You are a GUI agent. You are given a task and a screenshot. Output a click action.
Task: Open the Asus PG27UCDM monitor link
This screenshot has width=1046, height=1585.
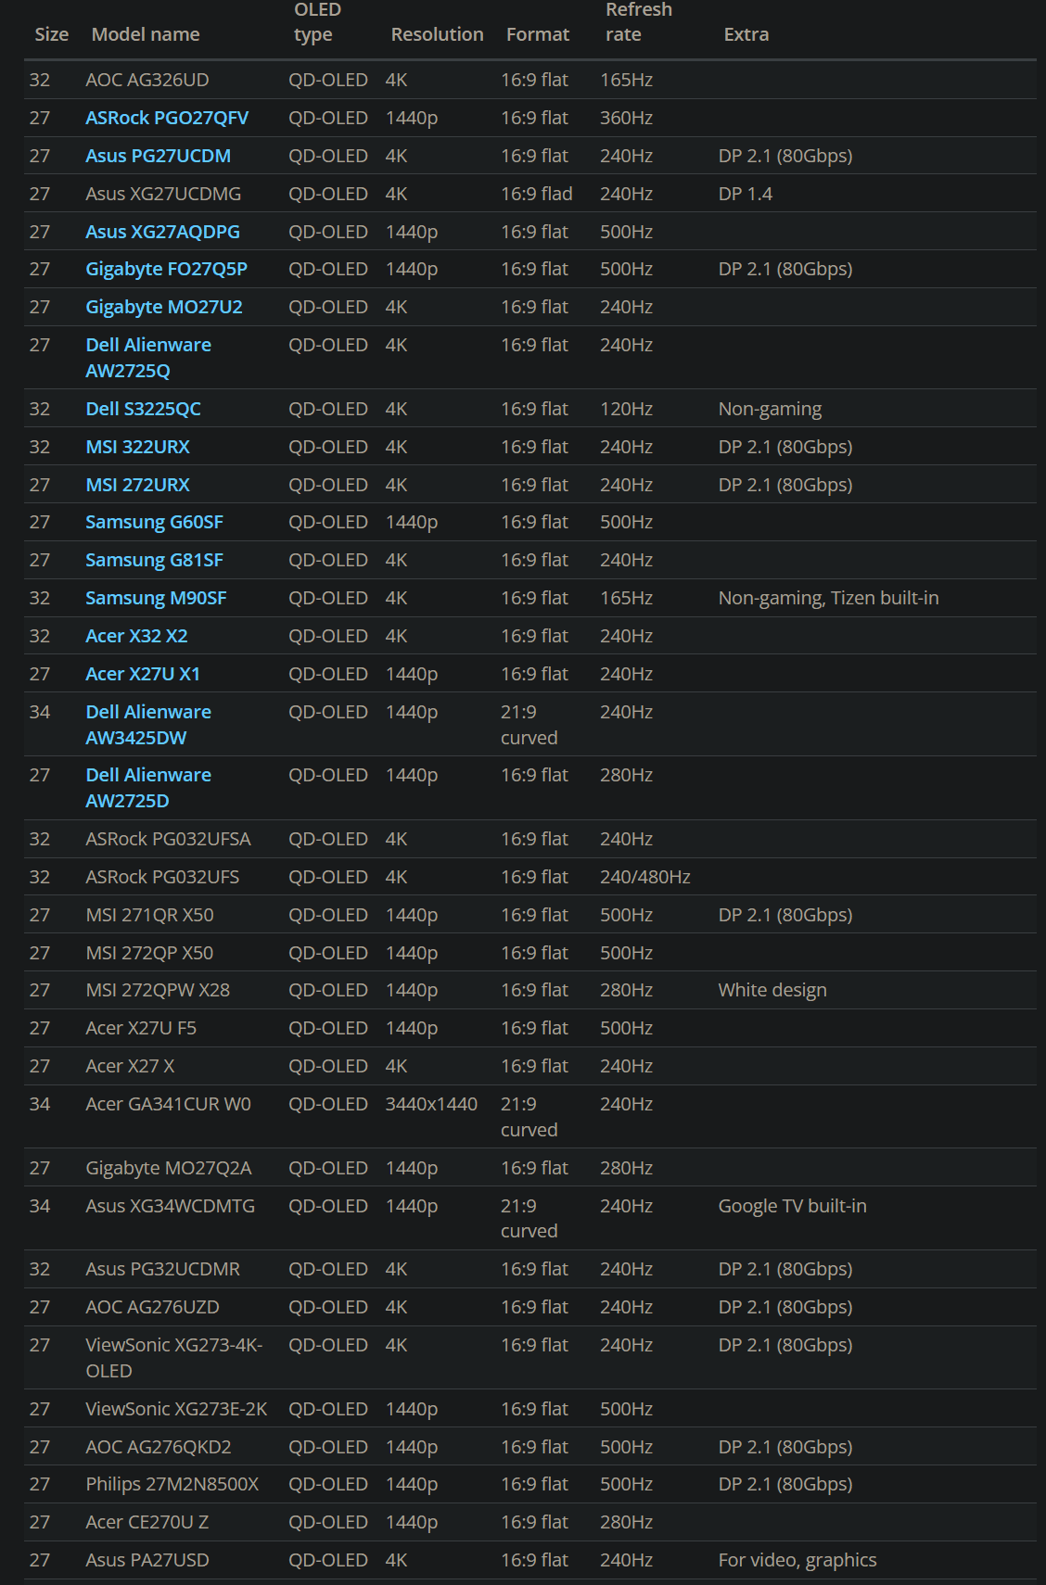[x=158, y=156]
